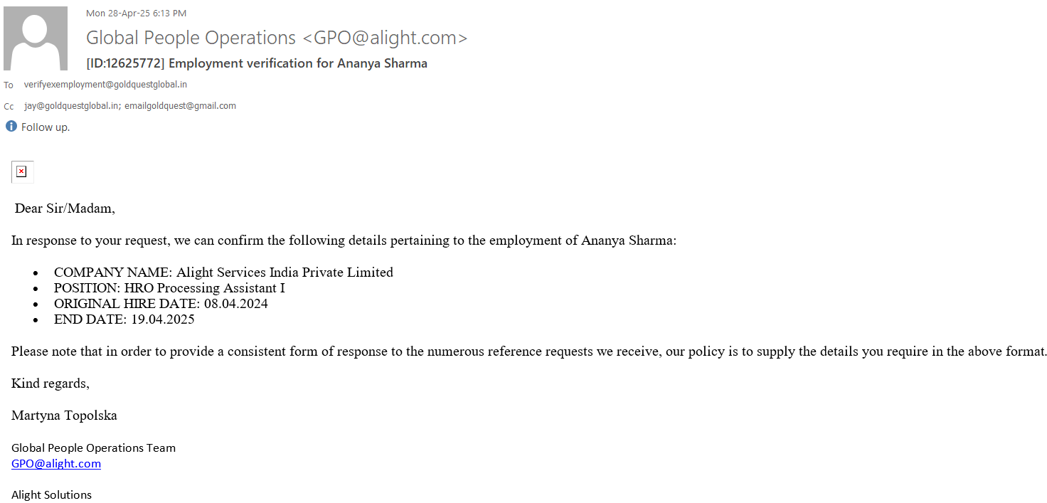Click the email subject line with ID 12625772
Screen dimensions: 1047x503
pyautogui.click(x=257, y=63)
